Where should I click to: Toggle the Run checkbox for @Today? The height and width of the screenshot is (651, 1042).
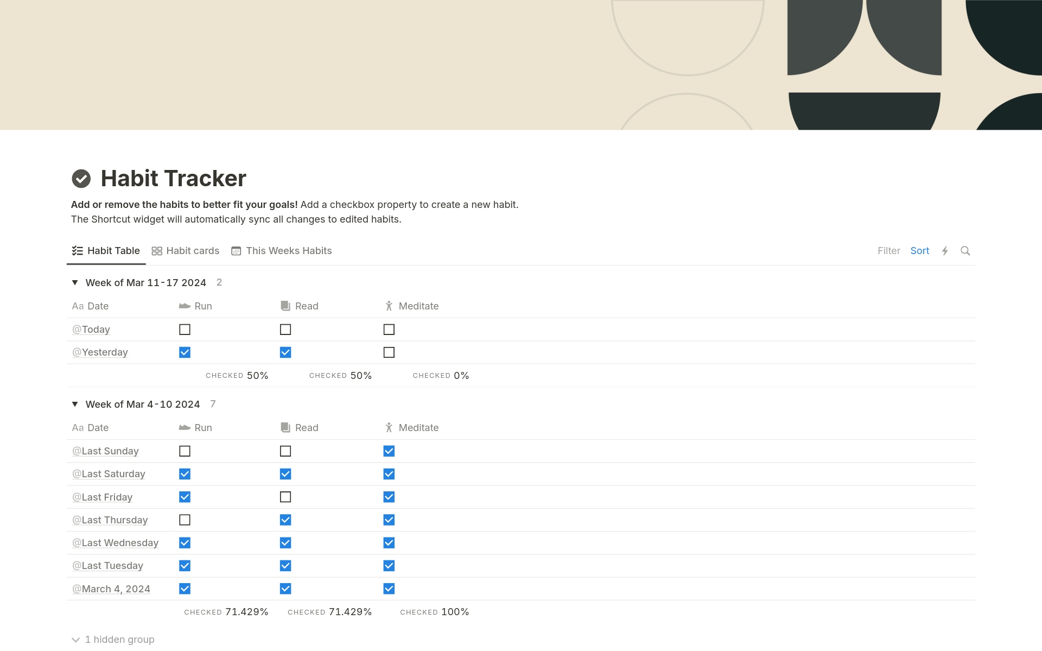click(185, 329)
